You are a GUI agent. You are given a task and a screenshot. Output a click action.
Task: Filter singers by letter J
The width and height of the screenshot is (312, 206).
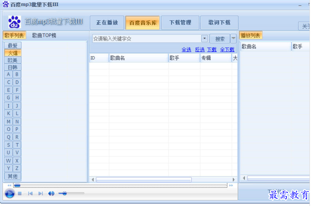(17, 106)
